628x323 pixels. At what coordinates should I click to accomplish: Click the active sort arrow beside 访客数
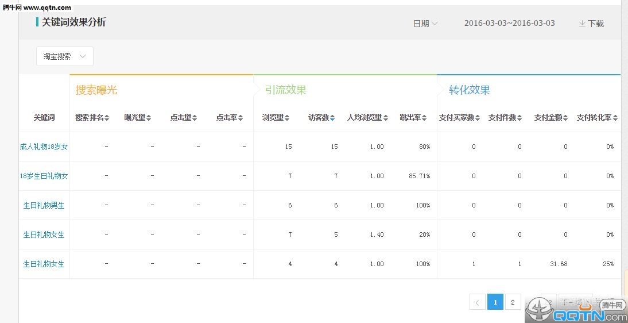(332, 118)
